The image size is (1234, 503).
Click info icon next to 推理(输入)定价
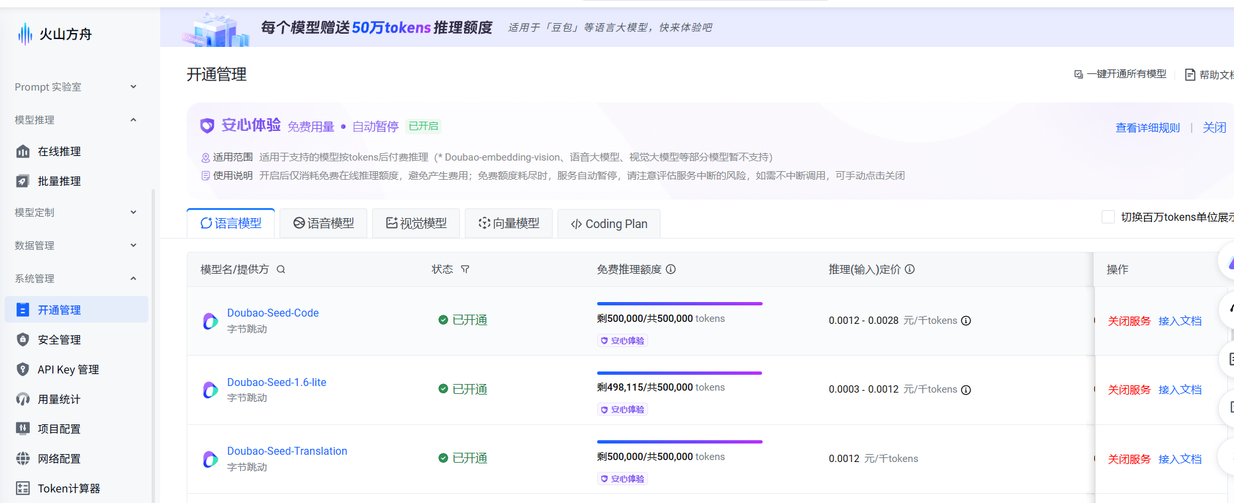pos(910,270)
